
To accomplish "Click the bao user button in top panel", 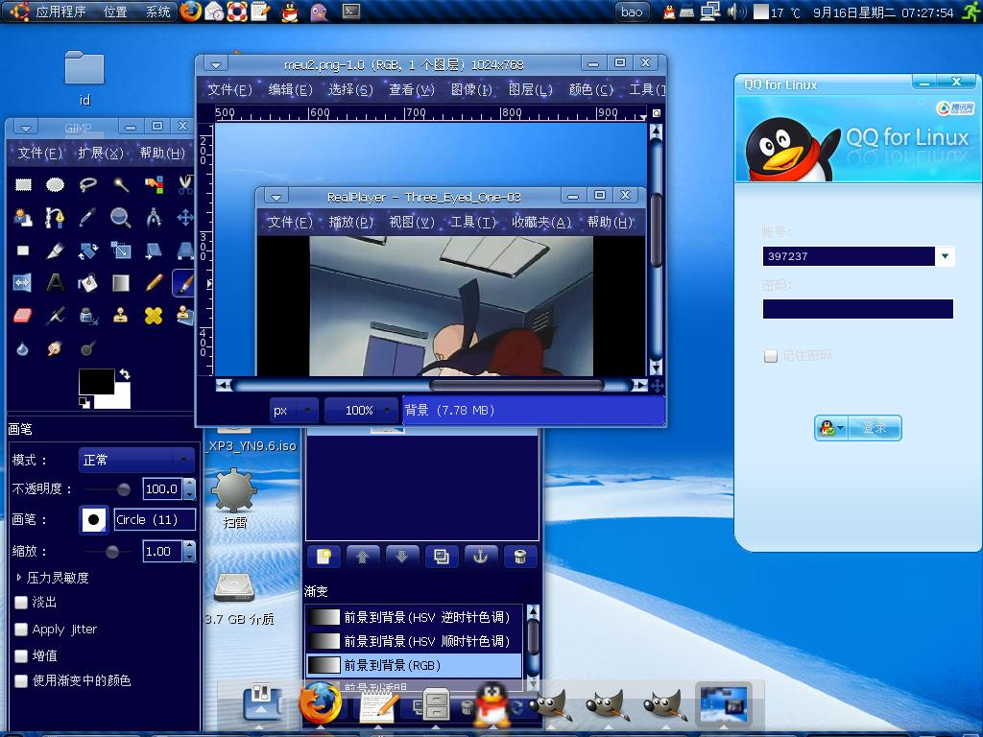I will pyautogui.click(x=632, y=12).
